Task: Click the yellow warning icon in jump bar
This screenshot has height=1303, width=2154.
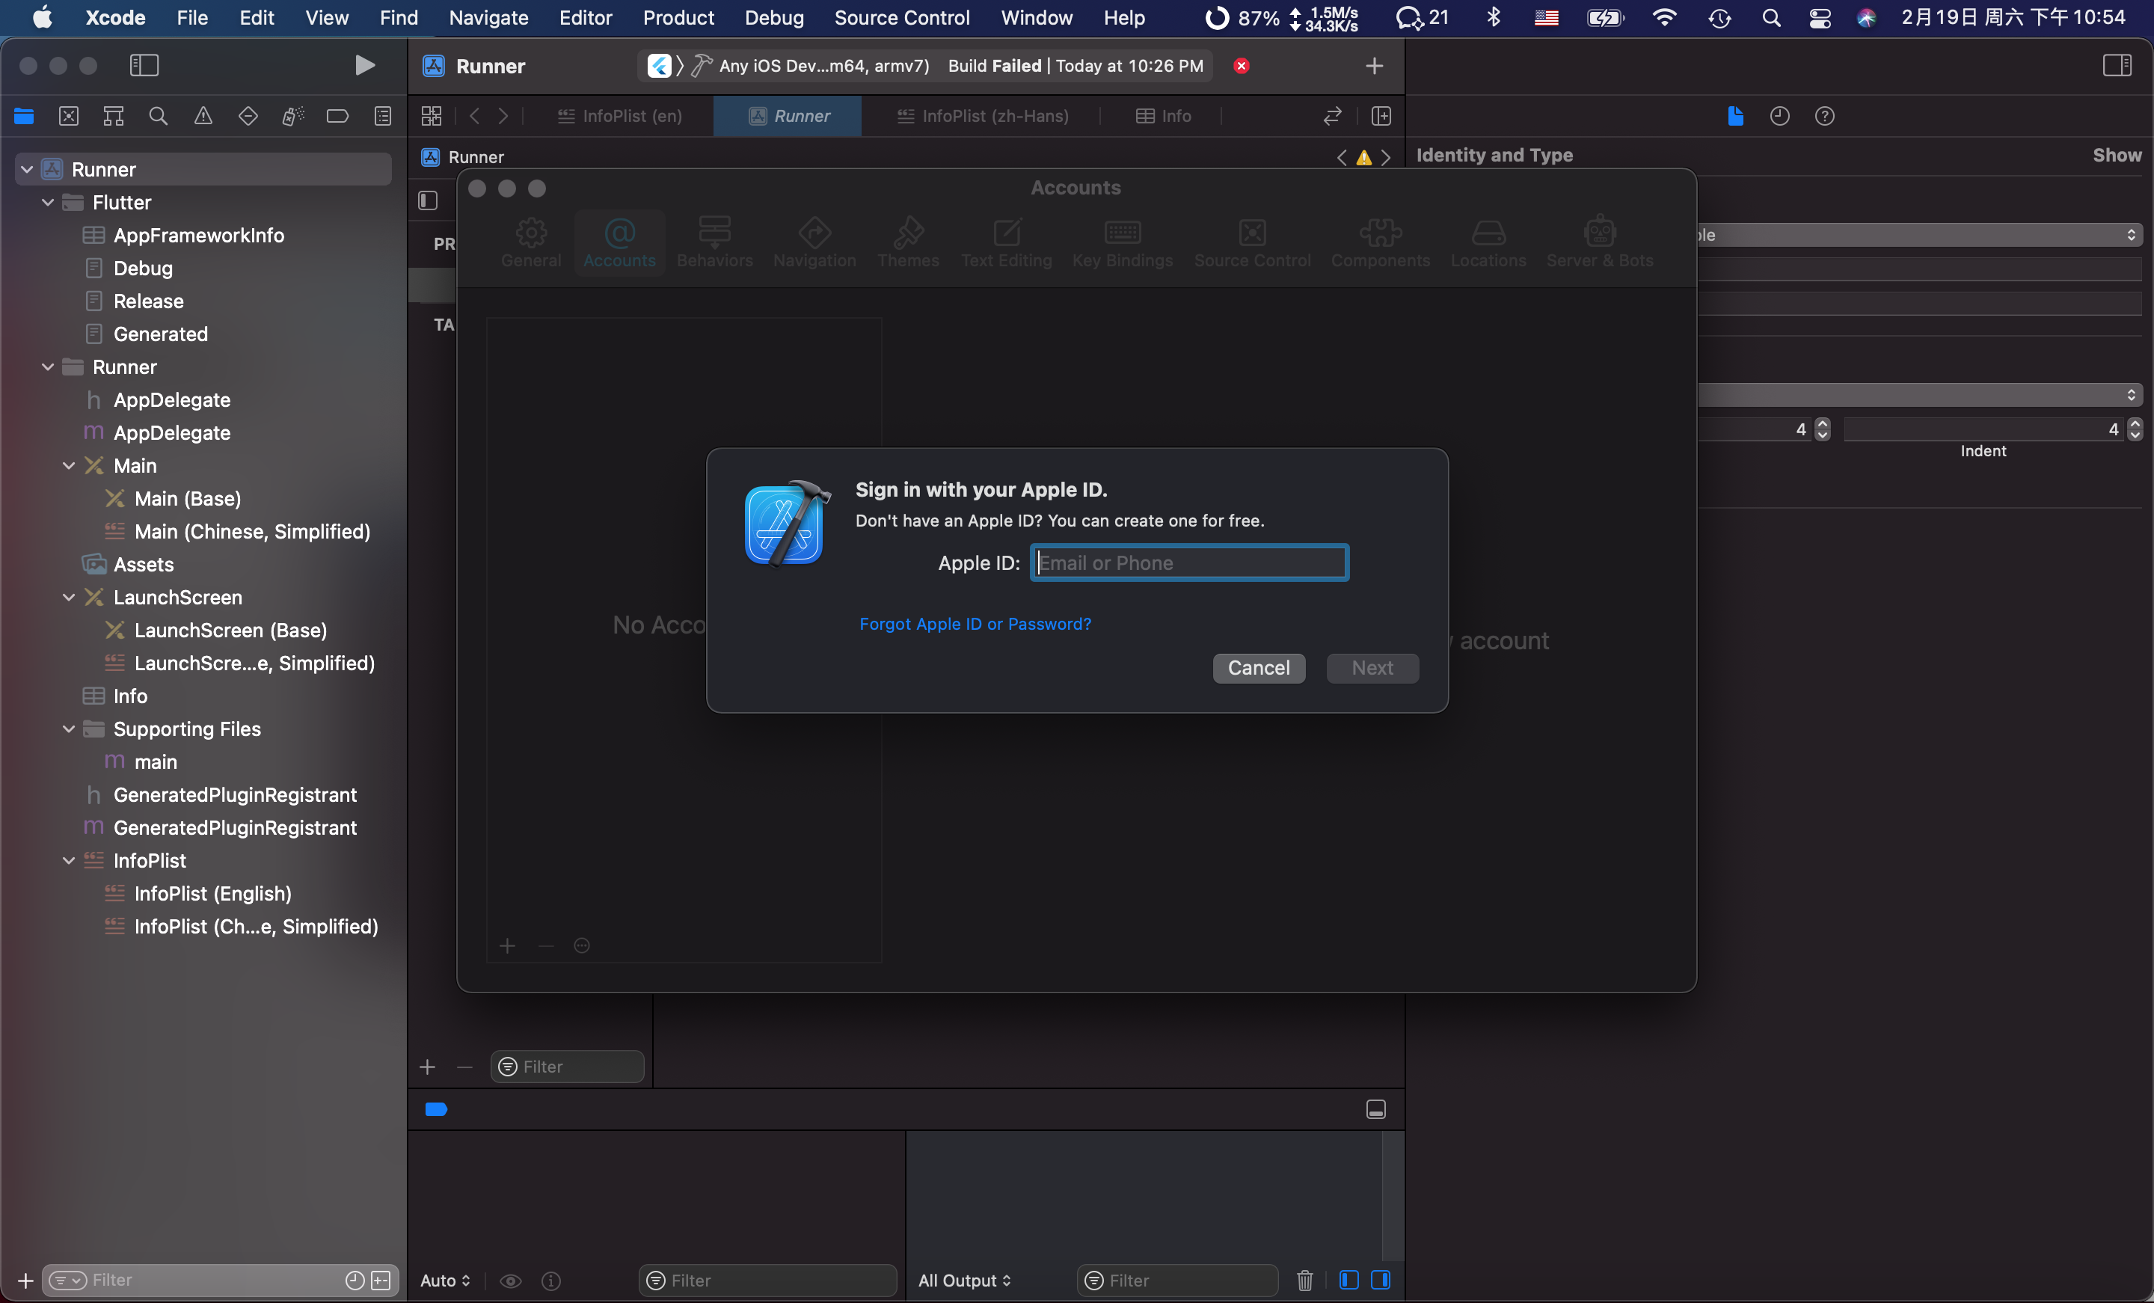Action: (1363, 157)
